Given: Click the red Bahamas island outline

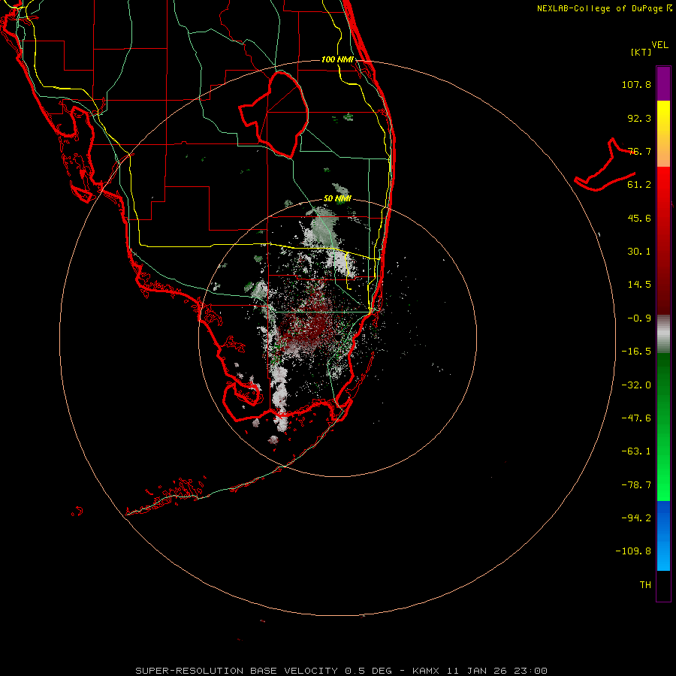Looking at the screenshot, I should [605, 166].
